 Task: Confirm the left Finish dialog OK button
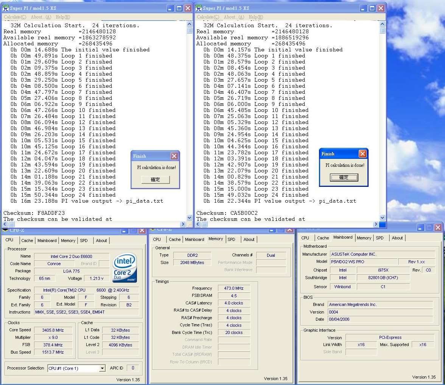(156, 180)
